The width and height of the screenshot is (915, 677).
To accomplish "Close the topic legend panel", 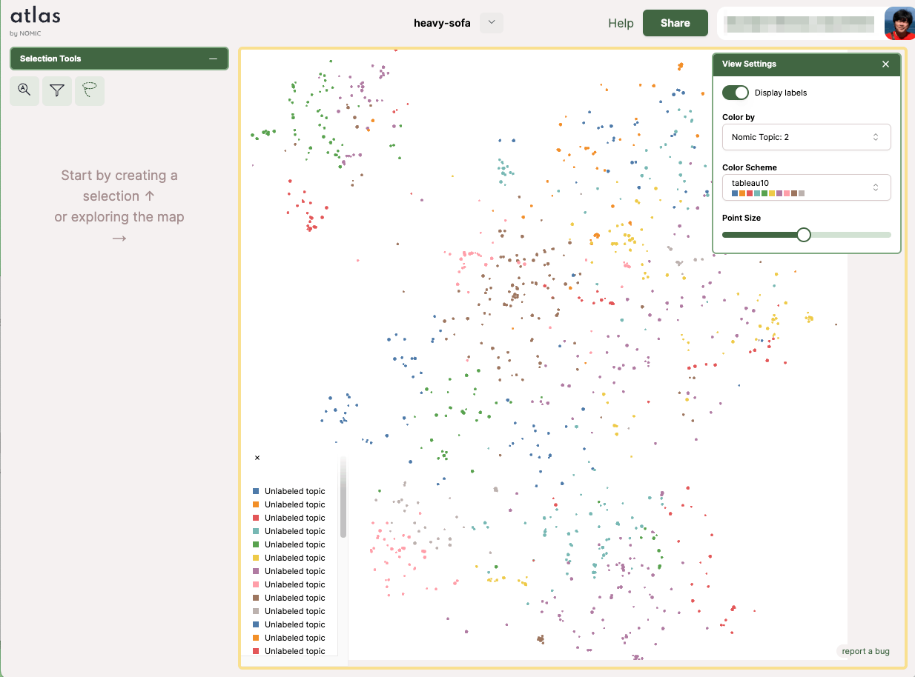I will (x=257, y=458).
